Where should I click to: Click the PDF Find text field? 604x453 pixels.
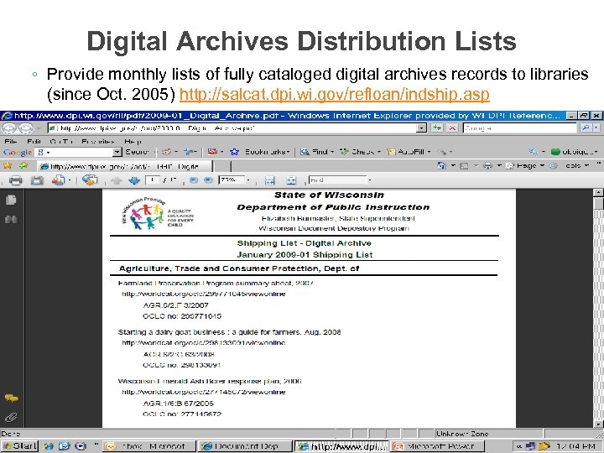point(338,180)
